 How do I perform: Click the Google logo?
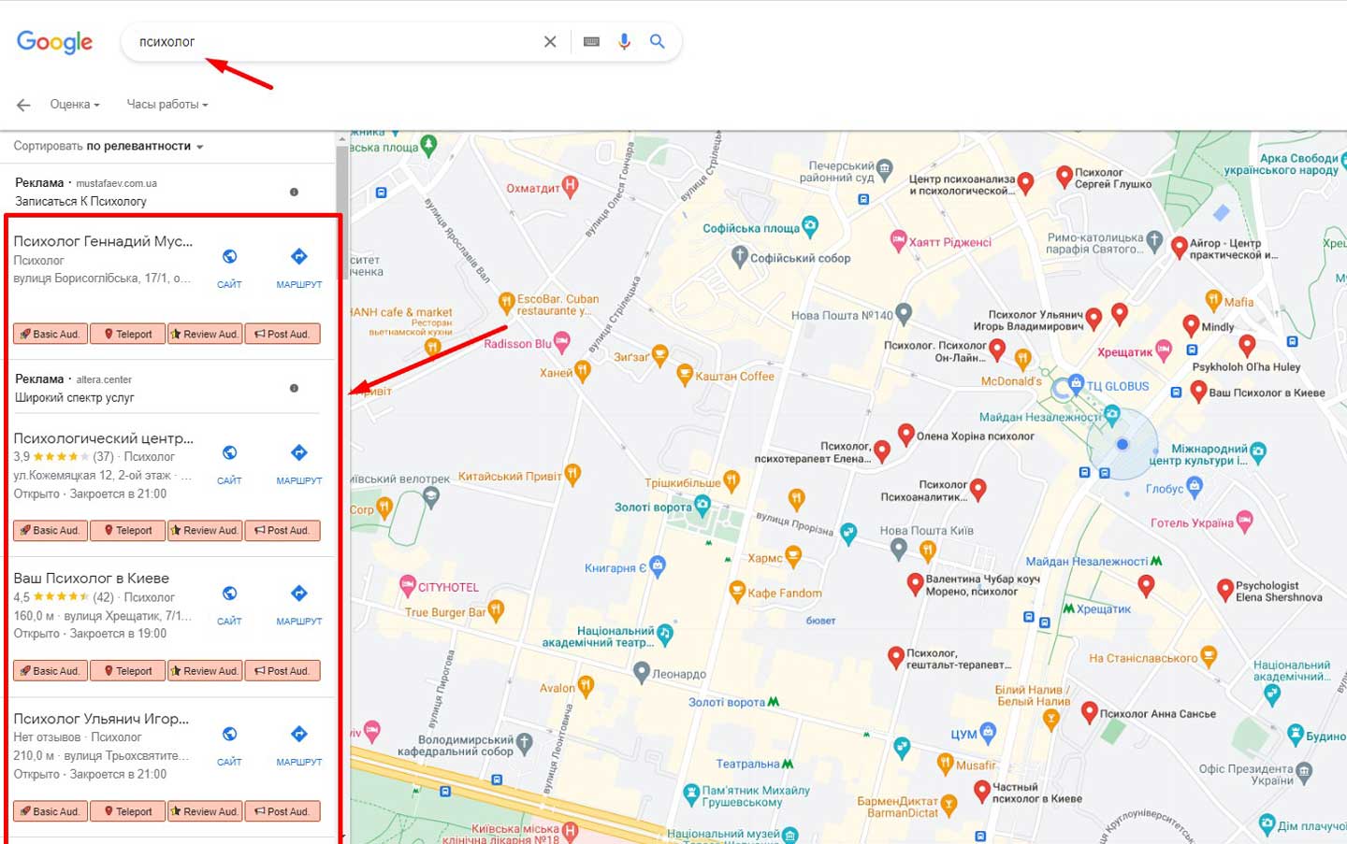point(55,42)
